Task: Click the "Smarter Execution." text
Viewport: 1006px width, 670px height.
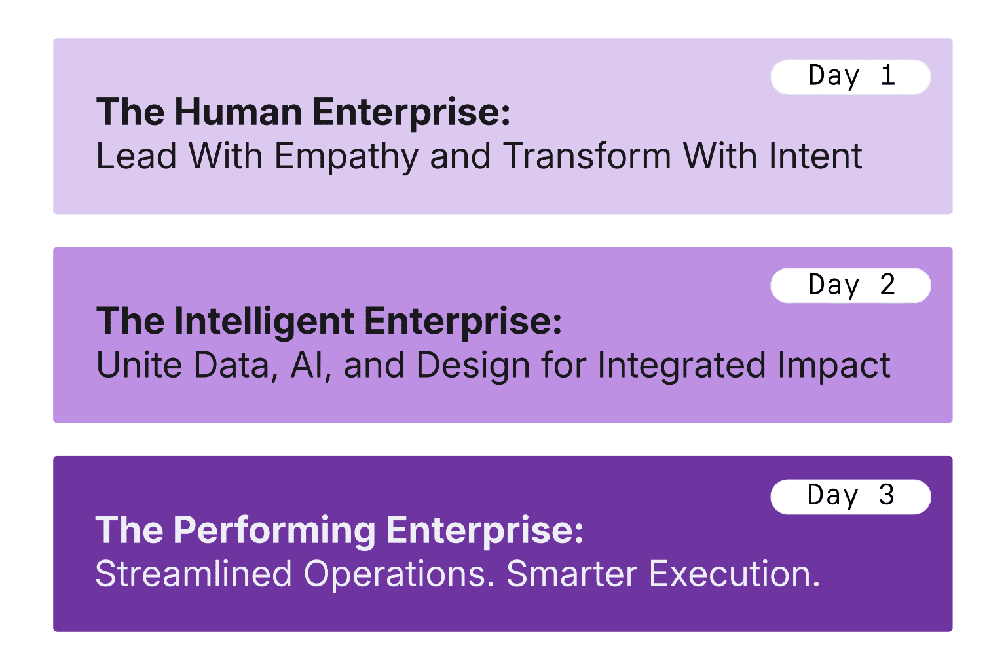Action: (x=663, y=574)
